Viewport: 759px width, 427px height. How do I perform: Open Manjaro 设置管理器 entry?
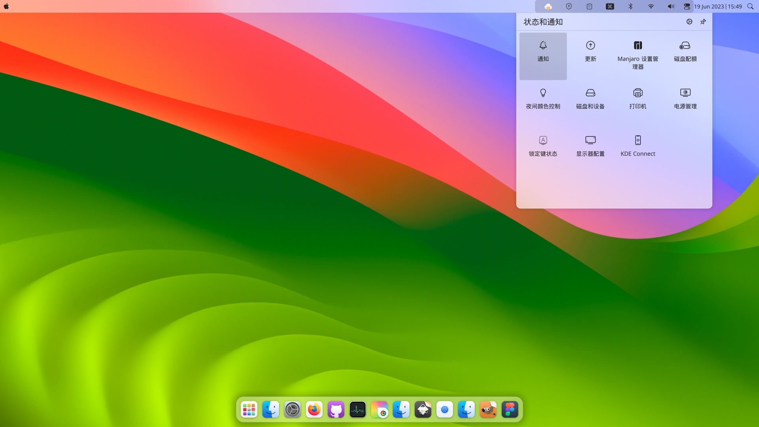[x=638, y=56]
